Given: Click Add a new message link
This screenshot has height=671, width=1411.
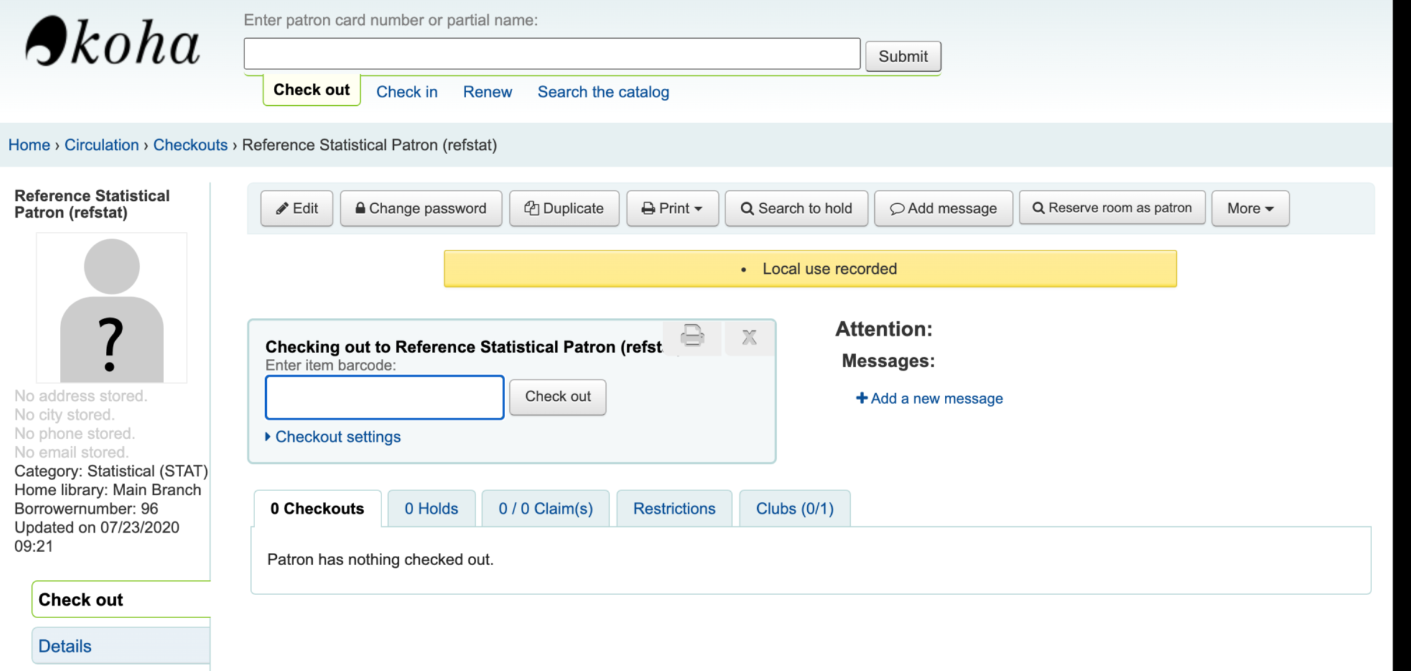Looking at the screenshot, I should click(929, 398).
